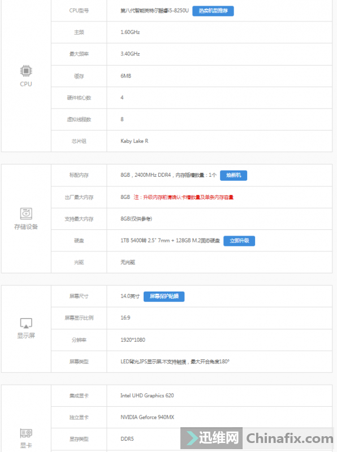
Task: Click the CPU chip icon
Action: click(26, 71)
